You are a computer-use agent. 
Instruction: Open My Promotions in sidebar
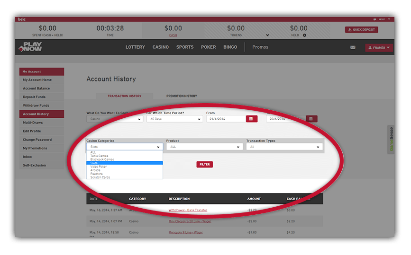point(42,148)
